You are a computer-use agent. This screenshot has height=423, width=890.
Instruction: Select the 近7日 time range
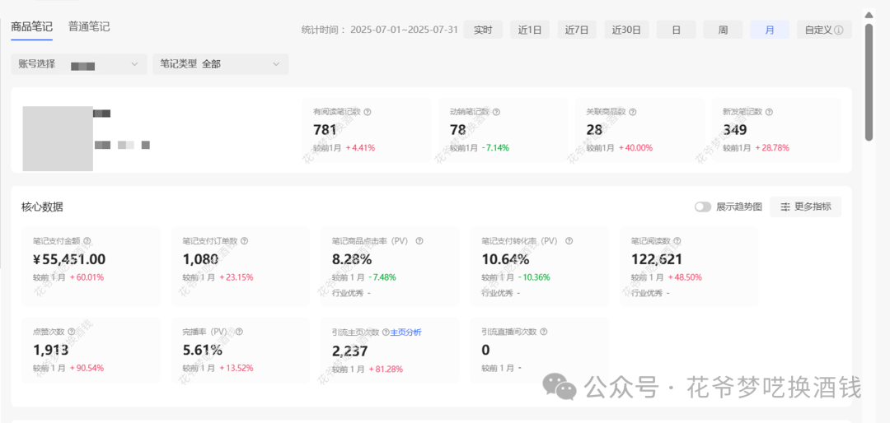point(577,30)
